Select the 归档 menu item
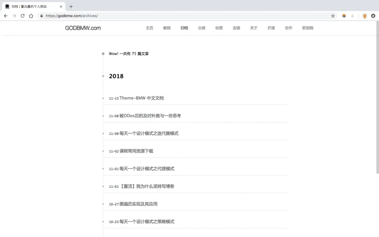The height and width of the screenshot is (237, 379). [x=184, y=28]
